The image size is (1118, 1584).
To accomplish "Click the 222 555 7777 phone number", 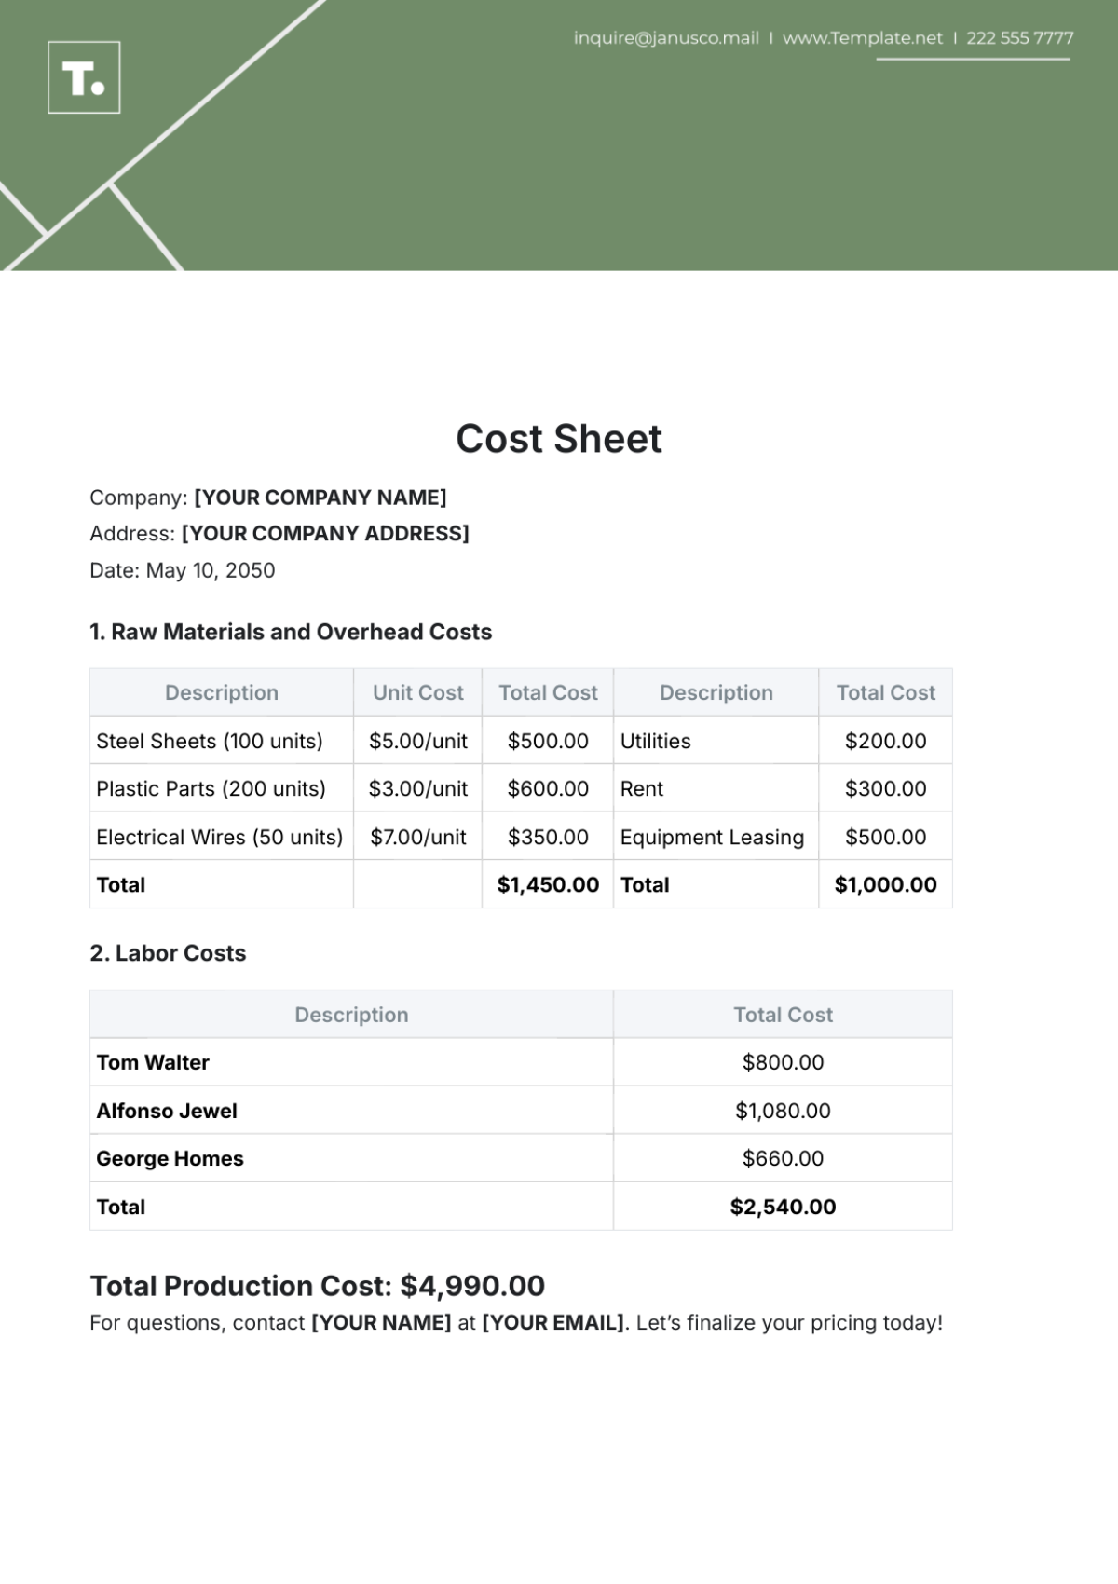I will click(1019, 38).
